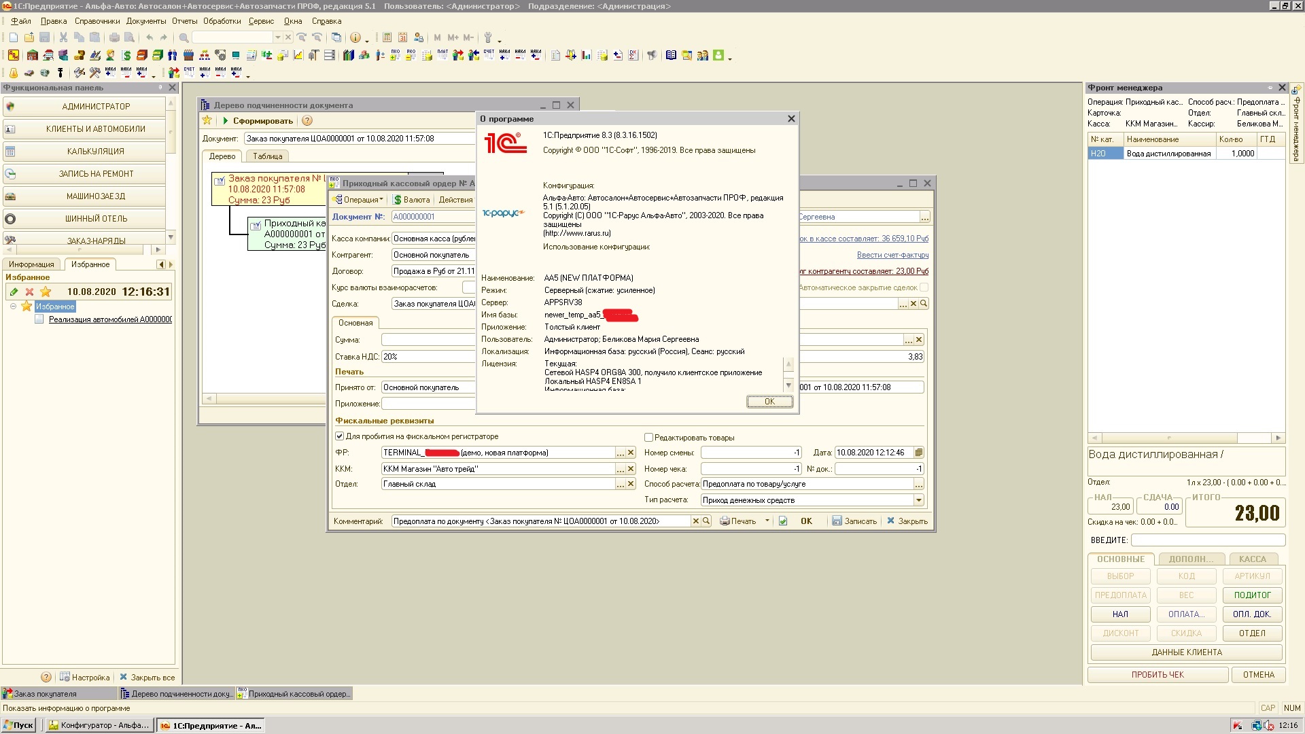Click the КЛИЕНТЫ И АВТОМОБИЛИ panel button
The width and height of the screenshot is (1305, 734).
85,129
